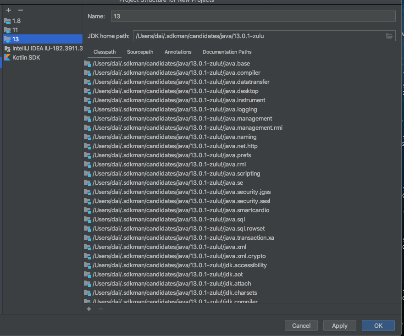Select the java.management.rmi classpath entry
The width and height of the screenshot is (404, 336).
click(x=242, y=128)
